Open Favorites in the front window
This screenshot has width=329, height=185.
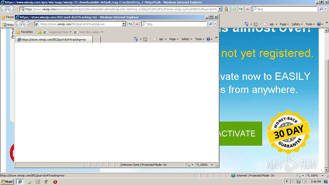(25, 32)
